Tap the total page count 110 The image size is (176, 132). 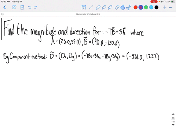click(173, 122)
